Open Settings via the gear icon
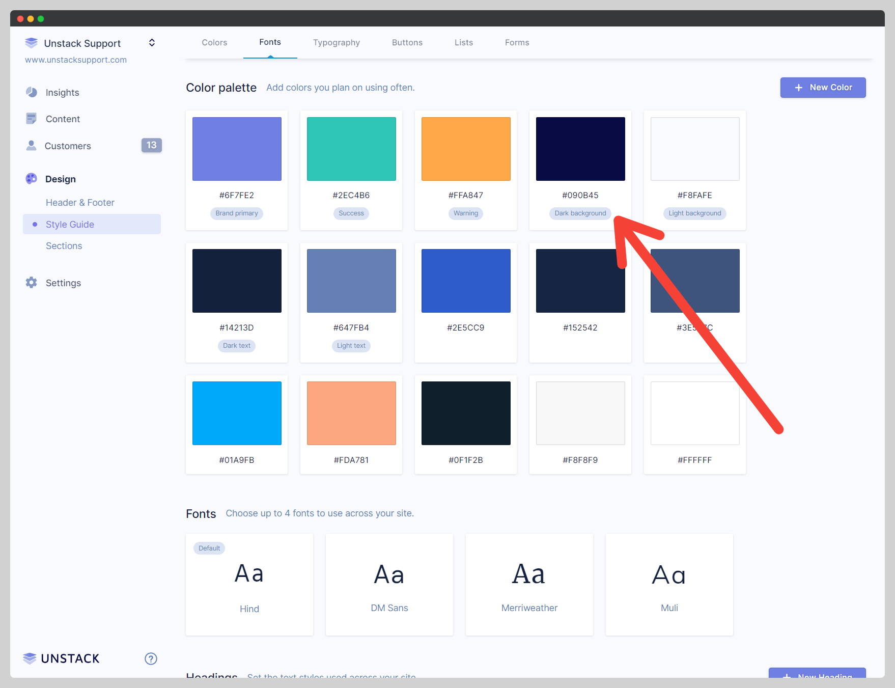This screenshot has height=688, width=895. [x=31, y=283]
